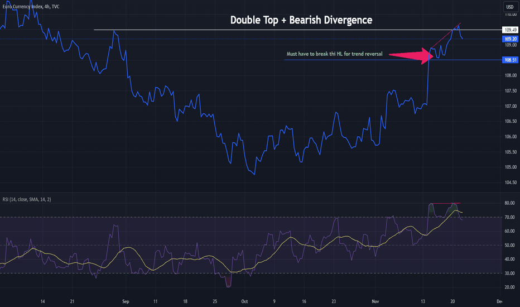Click the 16 date label on time axis
This screenshot has height=307, width=520.
point(304,301)
